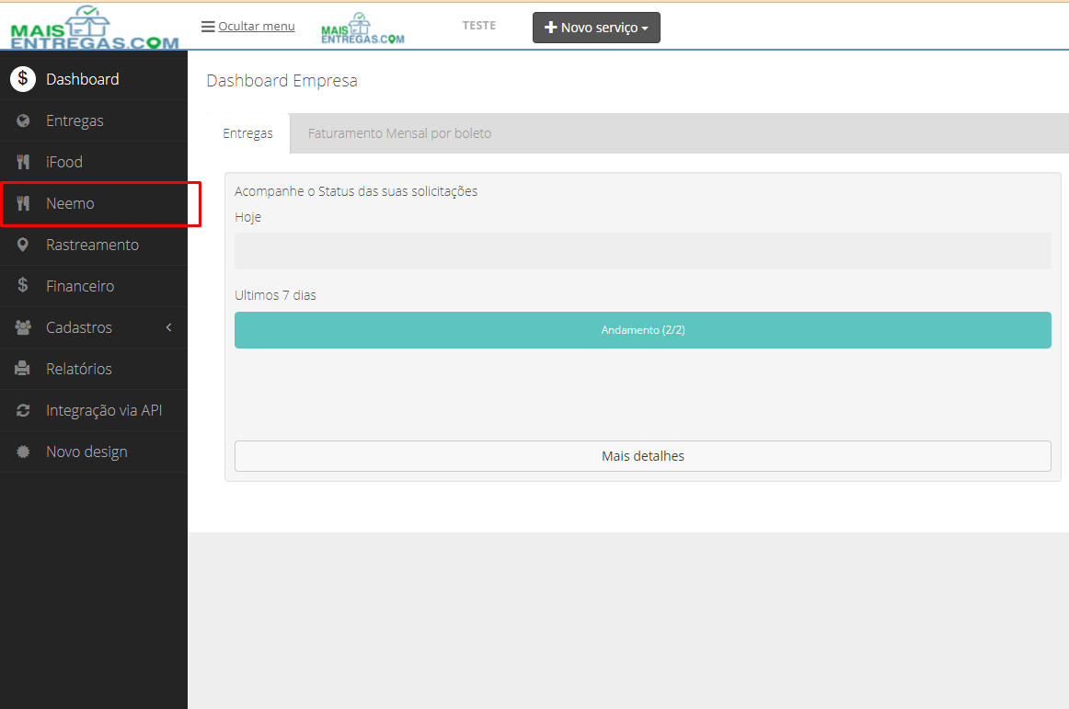Go to the Financeiro section
The image size is (1069, 709).
[x=94, y=286]
